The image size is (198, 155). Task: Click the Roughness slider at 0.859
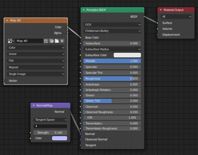112,79
